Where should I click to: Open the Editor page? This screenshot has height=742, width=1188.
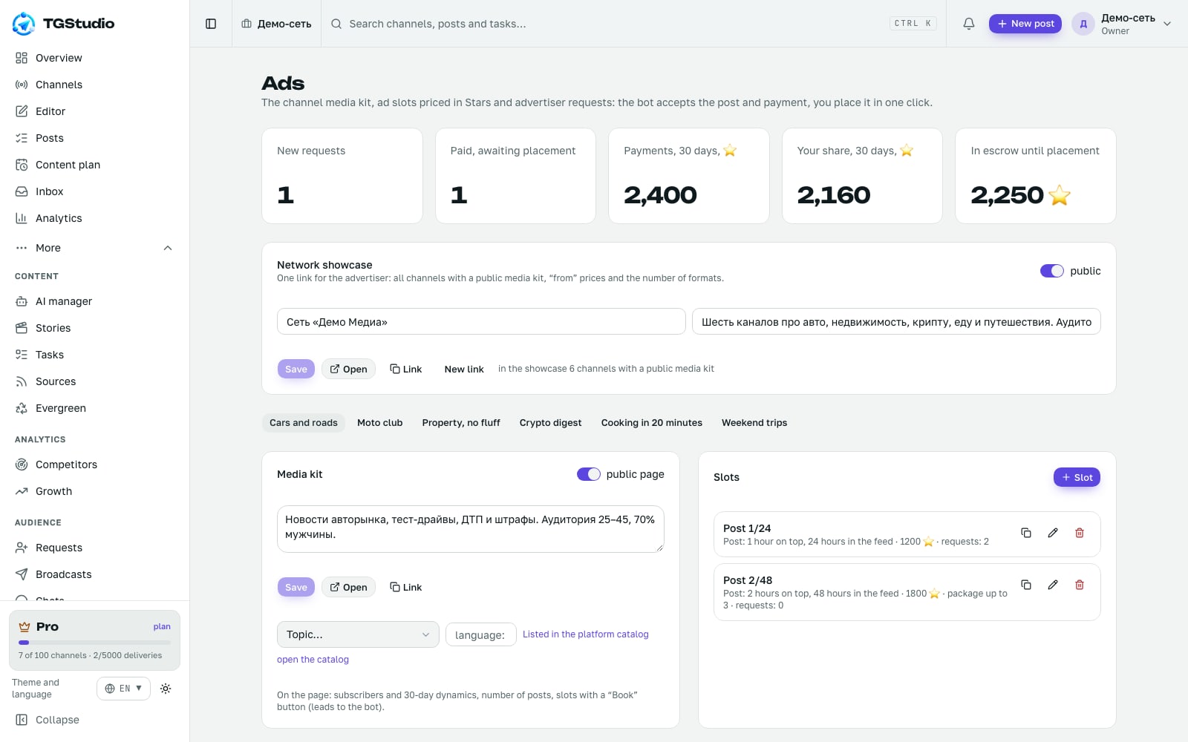coord(95,111)
